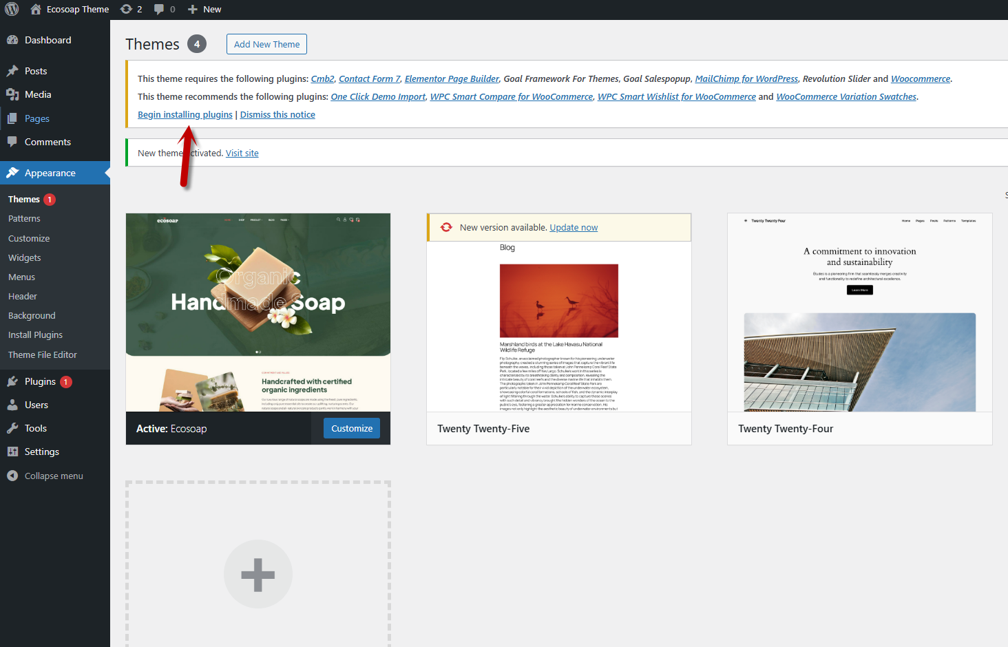Open the comments bubble icon in admin bar
The height and width of the screenshot is (647, 1008).
tap(159, 9)
